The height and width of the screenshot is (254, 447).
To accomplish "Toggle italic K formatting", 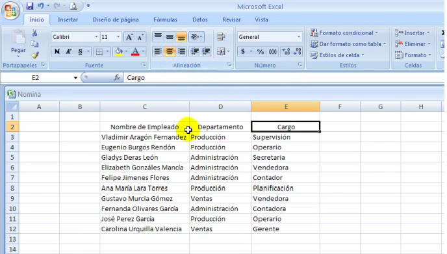I will [x=68, y=51].
